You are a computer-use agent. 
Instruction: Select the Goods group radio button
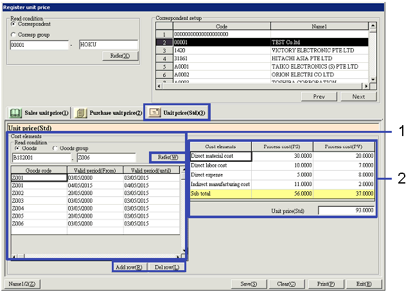56,148
